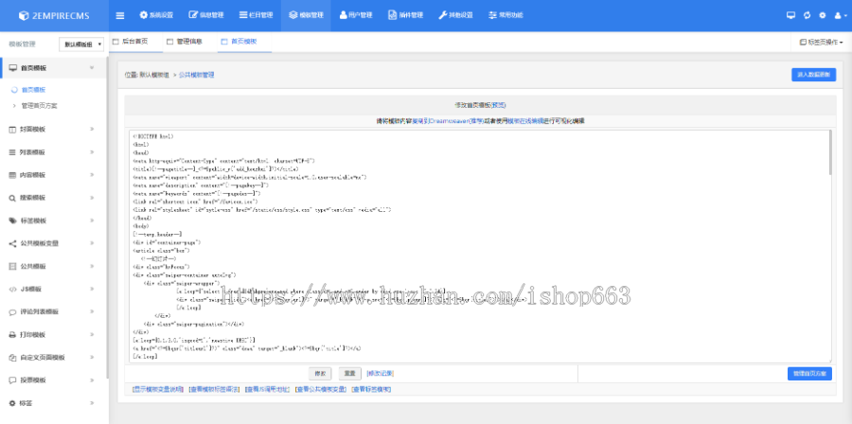The width and height of the screenshot is (852, 424).
Task: Click the template textarea vertical scrollbar
Action: [x=829, y=153]
